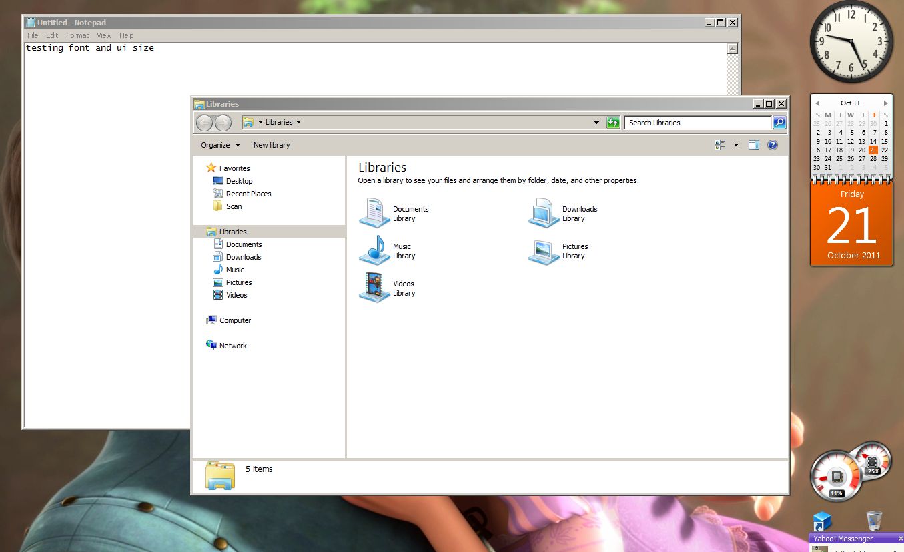Open the Recycle Bin on desktop
Viewport: 904px width, 552px height.
pyautogui.click(x=874, y=520)
